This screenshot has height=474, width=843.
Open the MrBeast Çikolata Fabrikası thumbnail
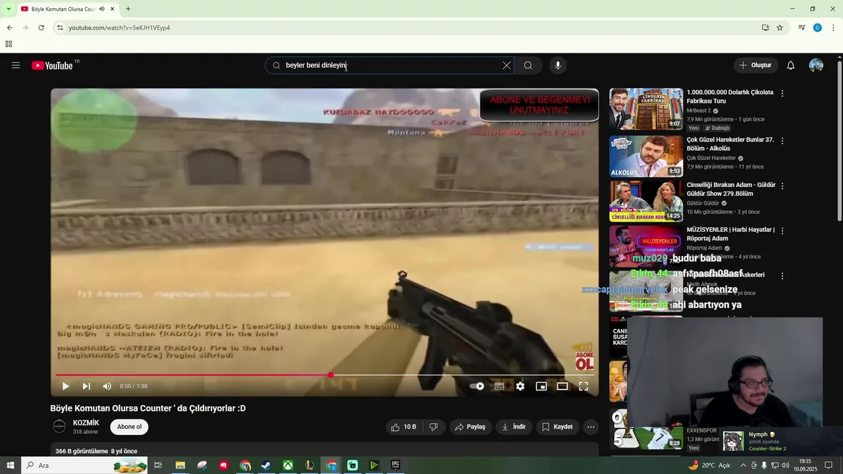(x=646, y=109)
